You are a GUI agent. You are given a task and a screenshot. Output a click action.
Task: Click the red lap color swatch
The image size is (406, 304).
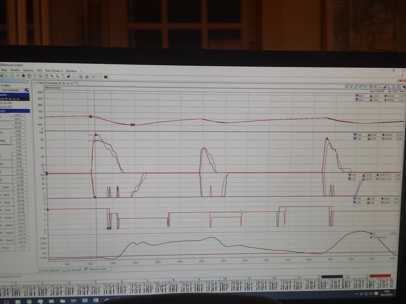tap(380, 276)
